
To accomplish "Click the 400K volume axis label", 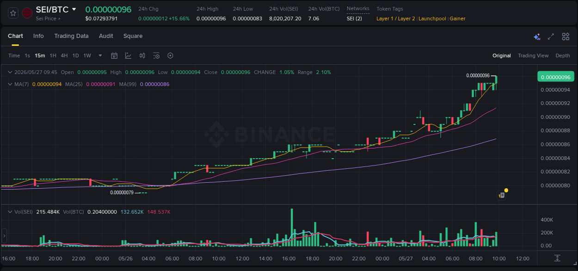I will 547,220.
